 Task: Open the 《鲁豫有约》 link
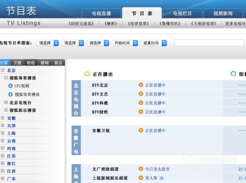coord(170,23)
